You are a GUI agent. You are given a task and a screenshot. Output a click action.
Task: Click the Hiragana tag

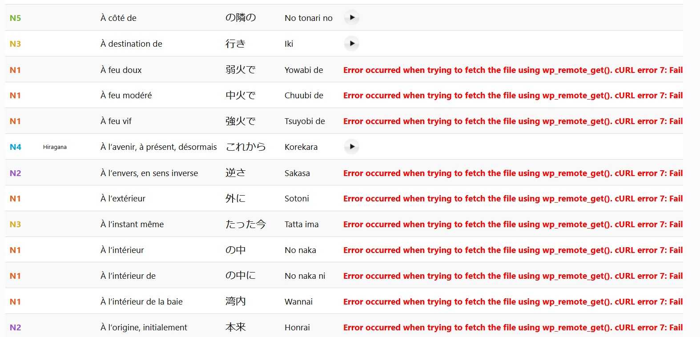(55, 147)
